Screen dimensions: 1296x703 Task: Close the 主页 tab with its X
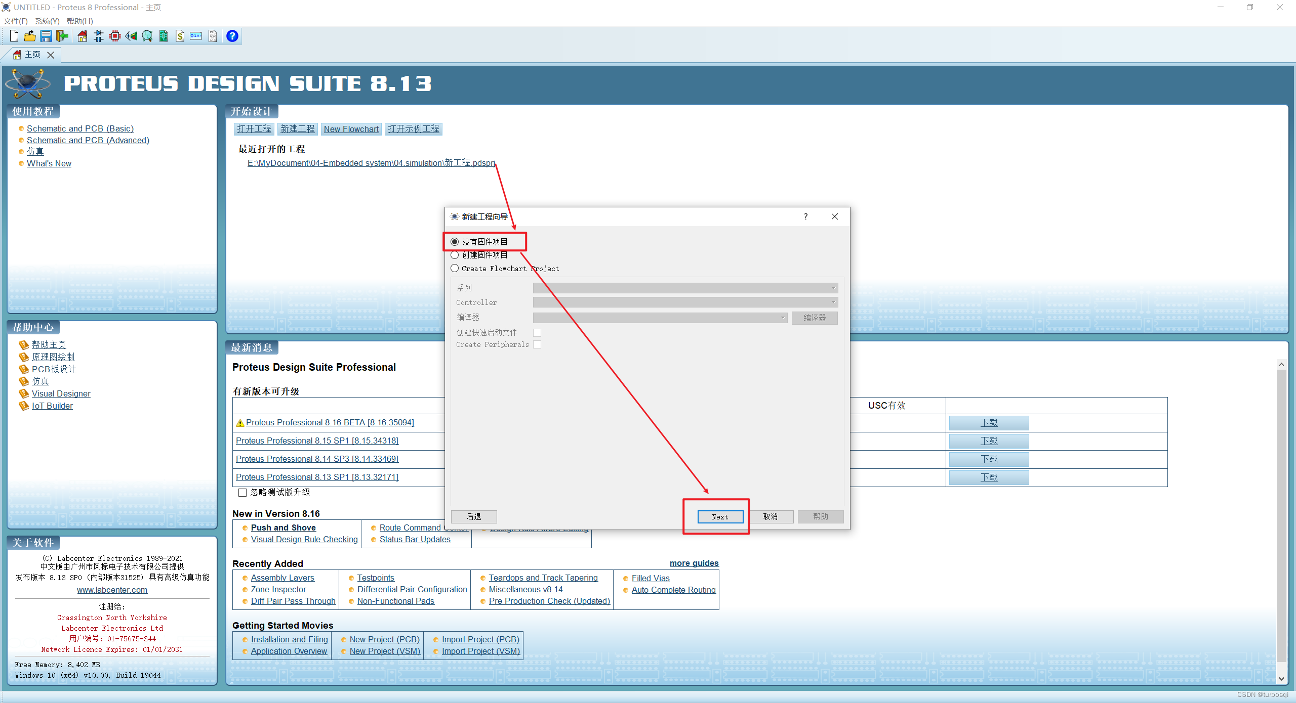[x=51, y=55]
